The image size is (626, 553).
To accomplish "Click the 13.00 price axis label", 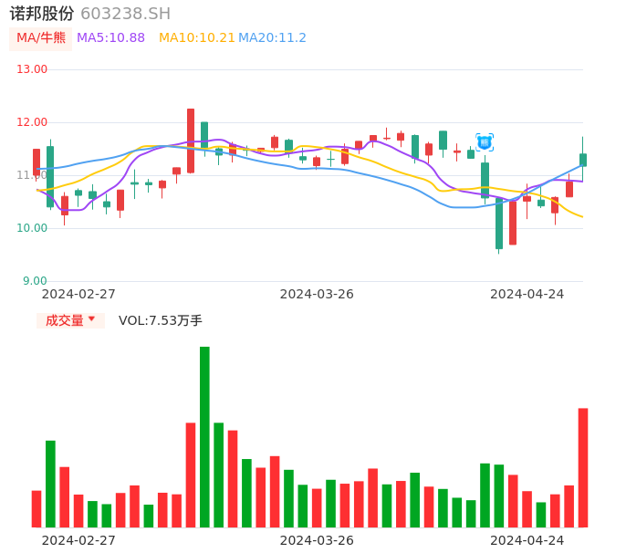I will point(32,69).
